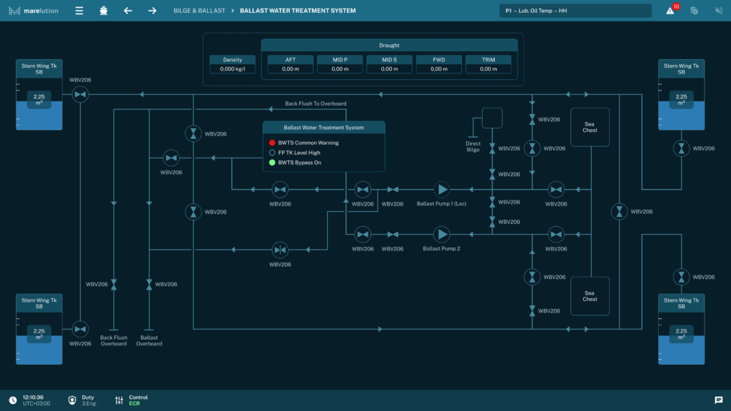Click the check valve immediately left of Ballast Pump 1

point(393,190)
